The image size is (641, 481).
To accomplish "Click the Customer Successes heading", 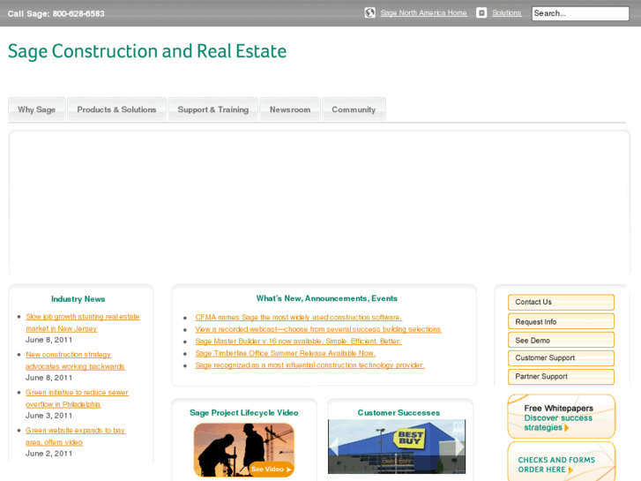I will point(399,413).
